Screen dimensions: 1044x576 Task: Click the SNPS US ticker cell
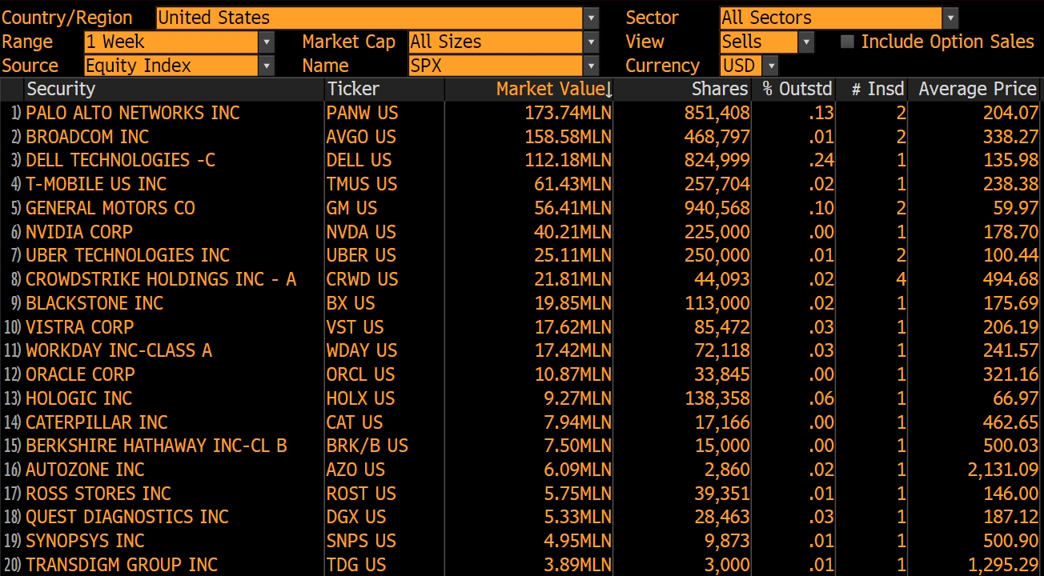(361, 541)
